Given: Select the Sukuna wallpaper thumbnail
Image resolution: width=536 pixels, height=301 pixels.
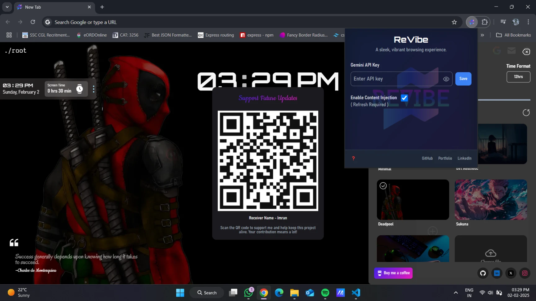Looking at the screenshot, I should tap(491, 200).
